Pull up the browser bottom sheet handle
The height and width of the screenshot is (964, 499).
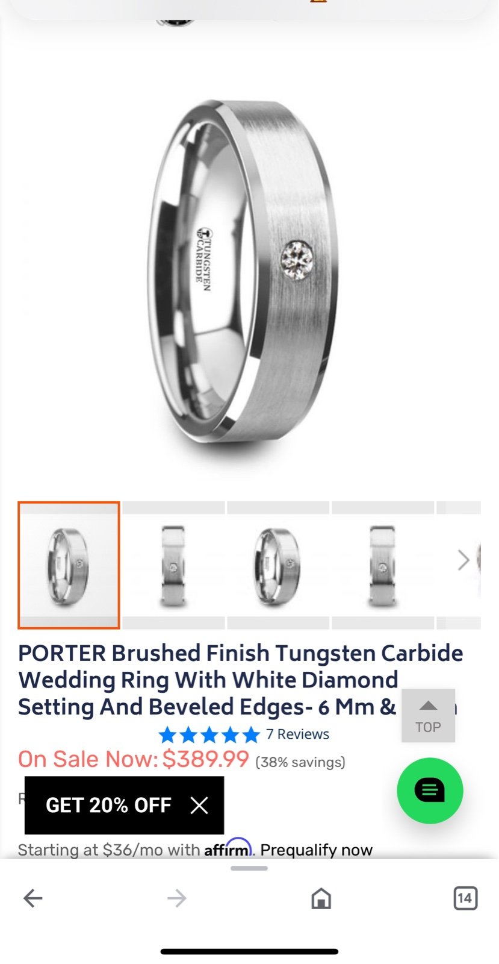point(249,868)
